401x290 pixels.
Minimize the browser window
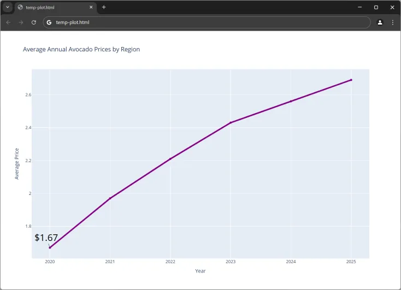tap(360, 7)
